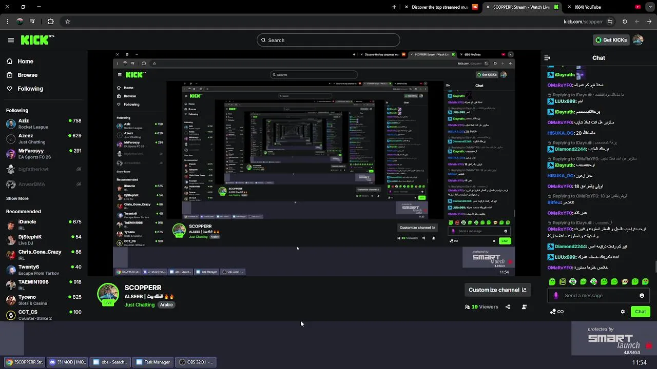Focus the Search box on the Kick page
The height and width of the screenshot is (369, 657).
pos(328,40)
